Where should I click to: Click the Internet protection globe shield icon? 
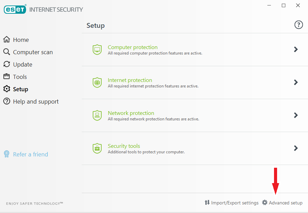(x=97, y=83)
